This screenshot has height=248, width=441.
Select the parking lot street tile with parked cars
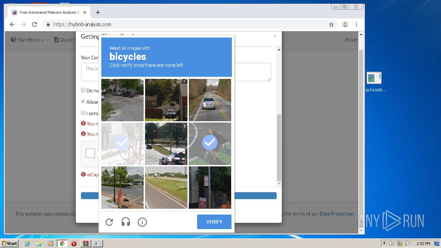click(122, 100)
